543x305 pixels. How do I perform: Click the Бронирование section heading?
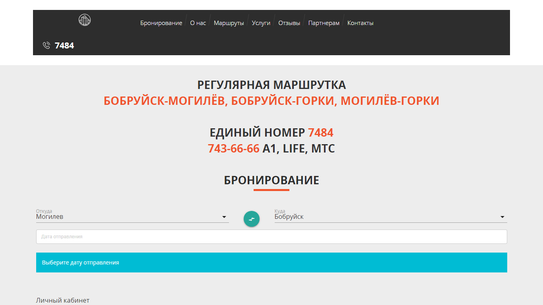click(271, 180)
